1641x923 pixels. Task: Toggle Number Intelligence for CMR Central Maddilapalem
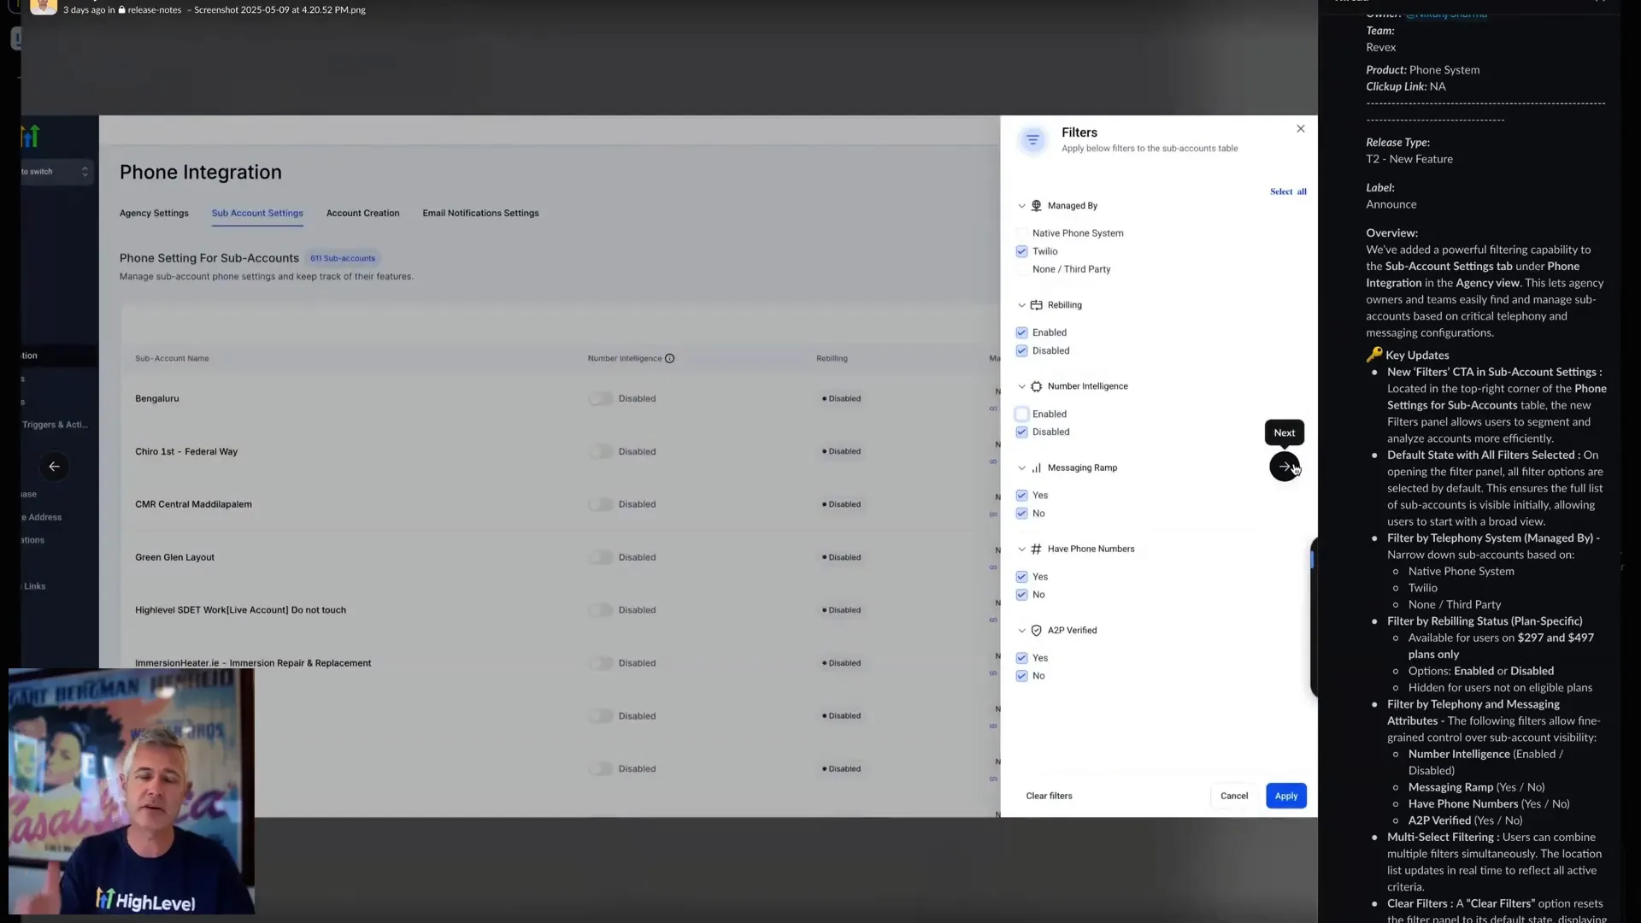tap(600, 505)
